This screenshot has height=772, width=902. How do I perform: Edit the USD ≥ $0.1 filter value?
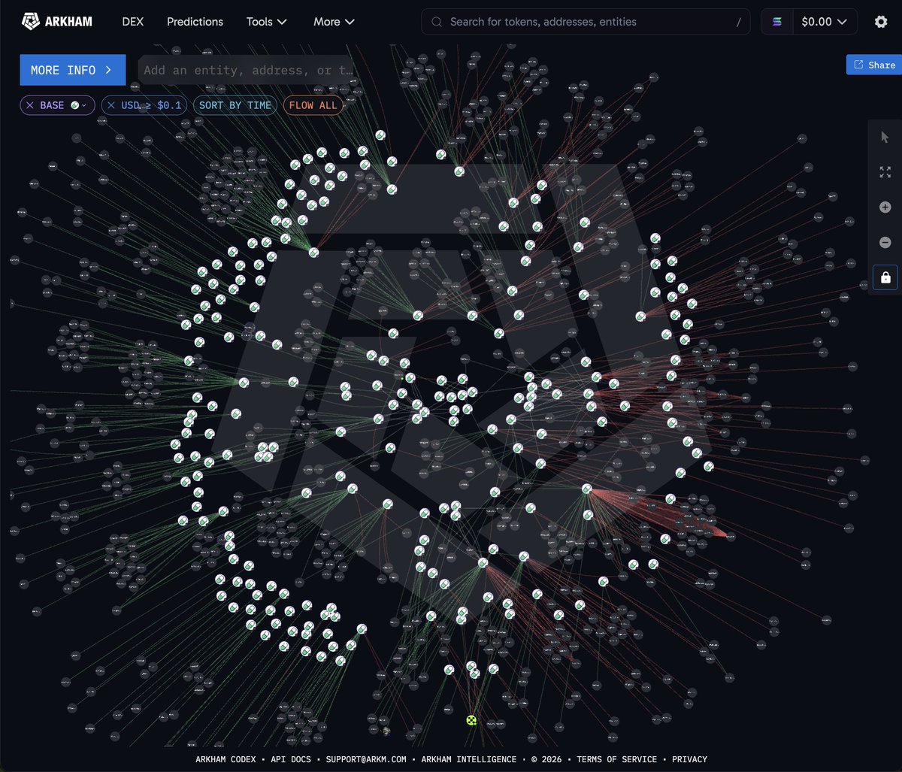(x=151, y=105)
